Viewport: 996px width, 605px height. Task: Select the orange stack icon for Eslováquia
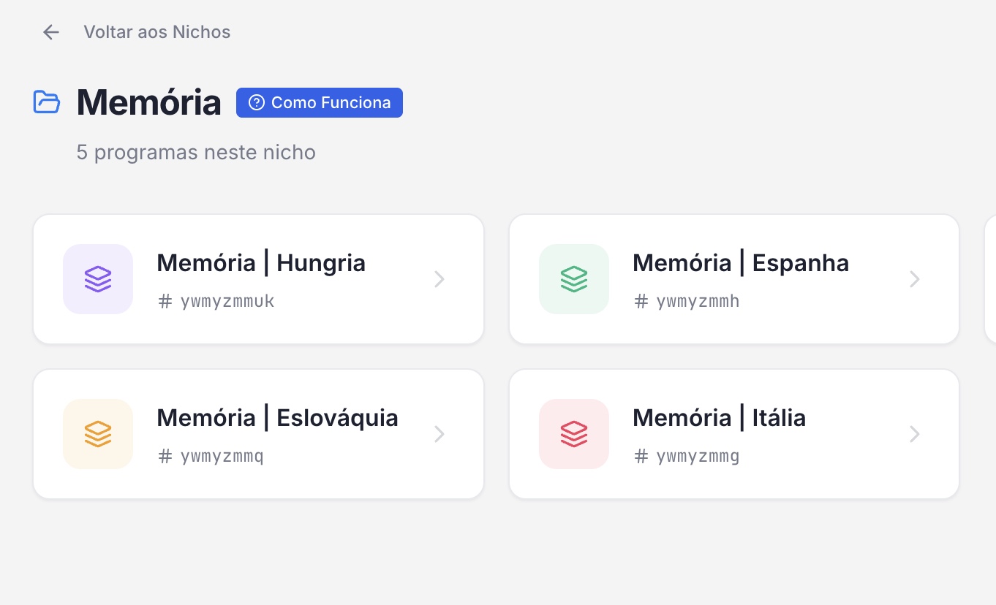[98, 434]
